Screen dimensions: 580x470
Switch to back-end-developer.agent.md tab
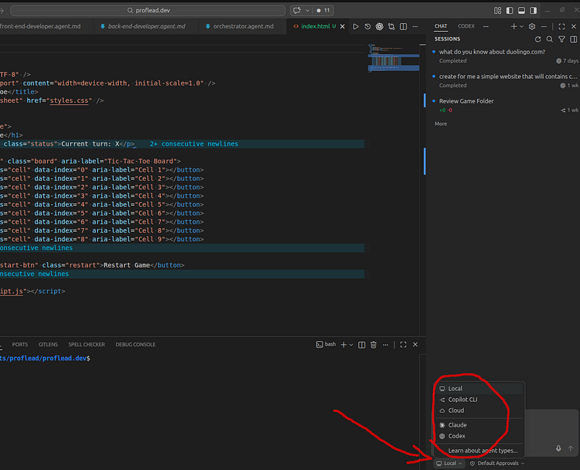point(146,27)
